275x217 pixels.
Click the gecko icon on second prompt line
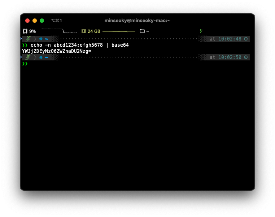pos(28,57)
